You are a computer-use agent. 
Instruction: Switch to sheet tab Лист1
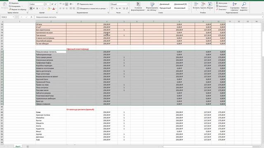[18, 146]
